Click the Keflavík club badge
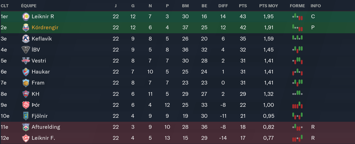The width and height of the screenshot is (355, 144). [26, 39]
